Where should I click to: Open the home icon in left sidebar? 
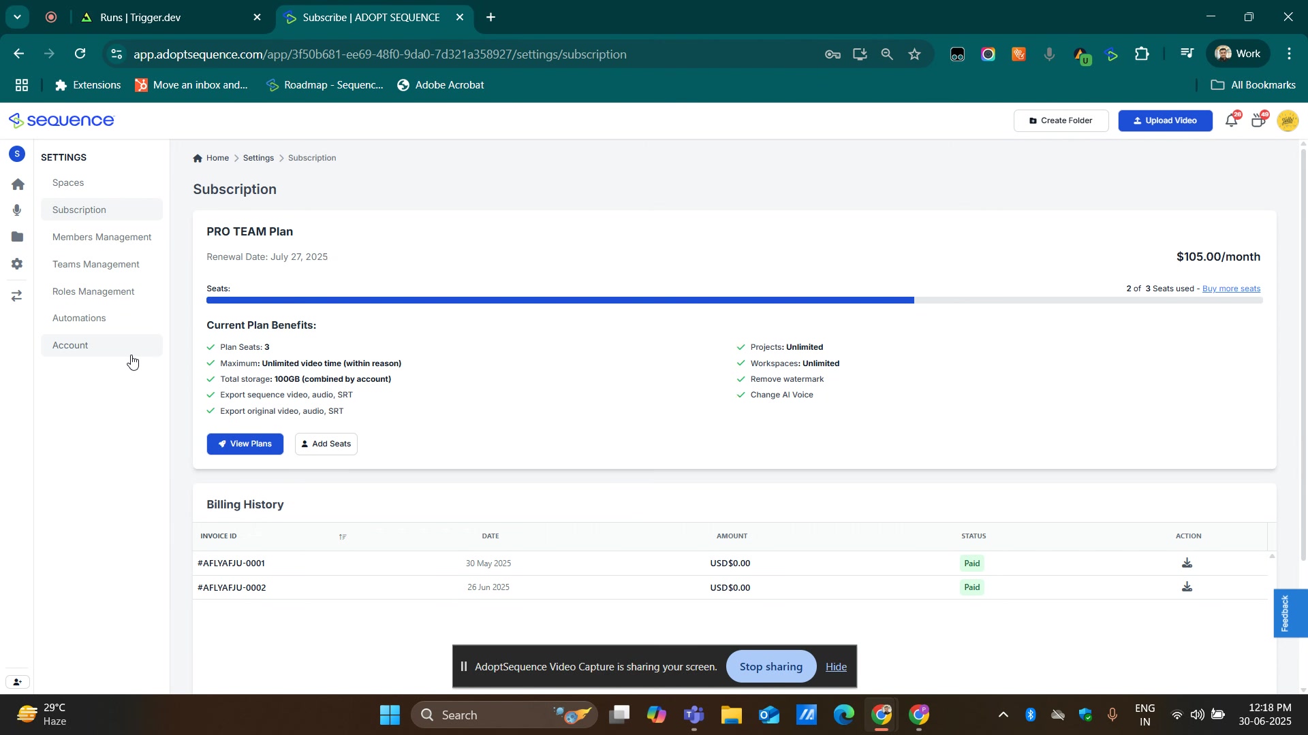(18, 184)
